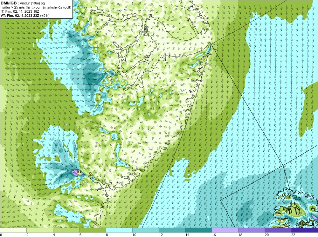Click the valid time VT line
The width and height of the screenshot is (318, 237).
pos(25,16)
